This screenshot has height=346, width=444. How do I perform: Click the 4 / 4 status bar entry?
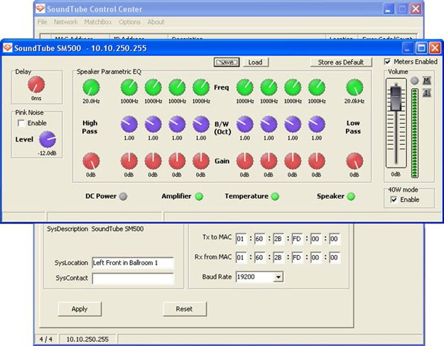coord(46,339)
